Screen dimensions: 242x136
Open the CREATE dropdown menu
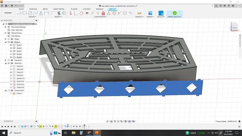pyautogui.click(x=32, y=17)
